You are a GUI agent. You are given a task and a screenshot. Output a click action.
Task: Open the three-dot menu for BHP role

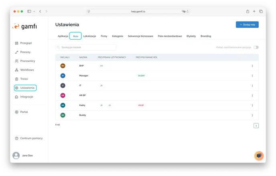click(252, 66)
